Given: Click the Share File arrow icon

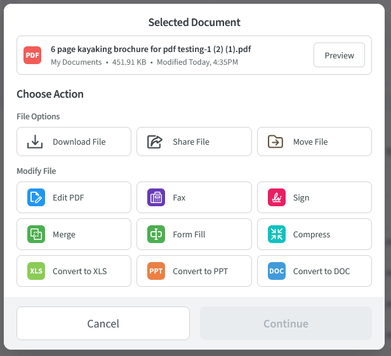Looking at the screenshot, I should 156,142.
